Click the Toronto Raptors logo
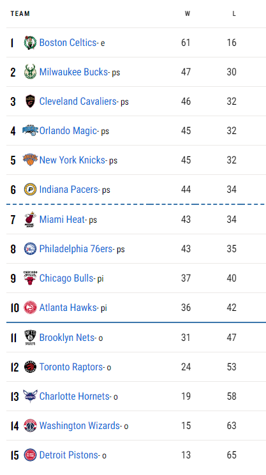The width and height of the screenshot is (266, 475). (x=30, y=367)
